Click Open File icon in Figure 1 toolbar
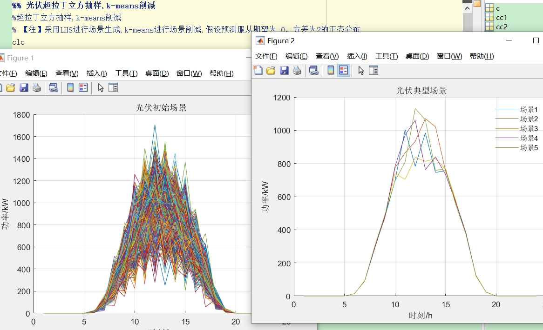543x330 pixels. tap(10, 88)
